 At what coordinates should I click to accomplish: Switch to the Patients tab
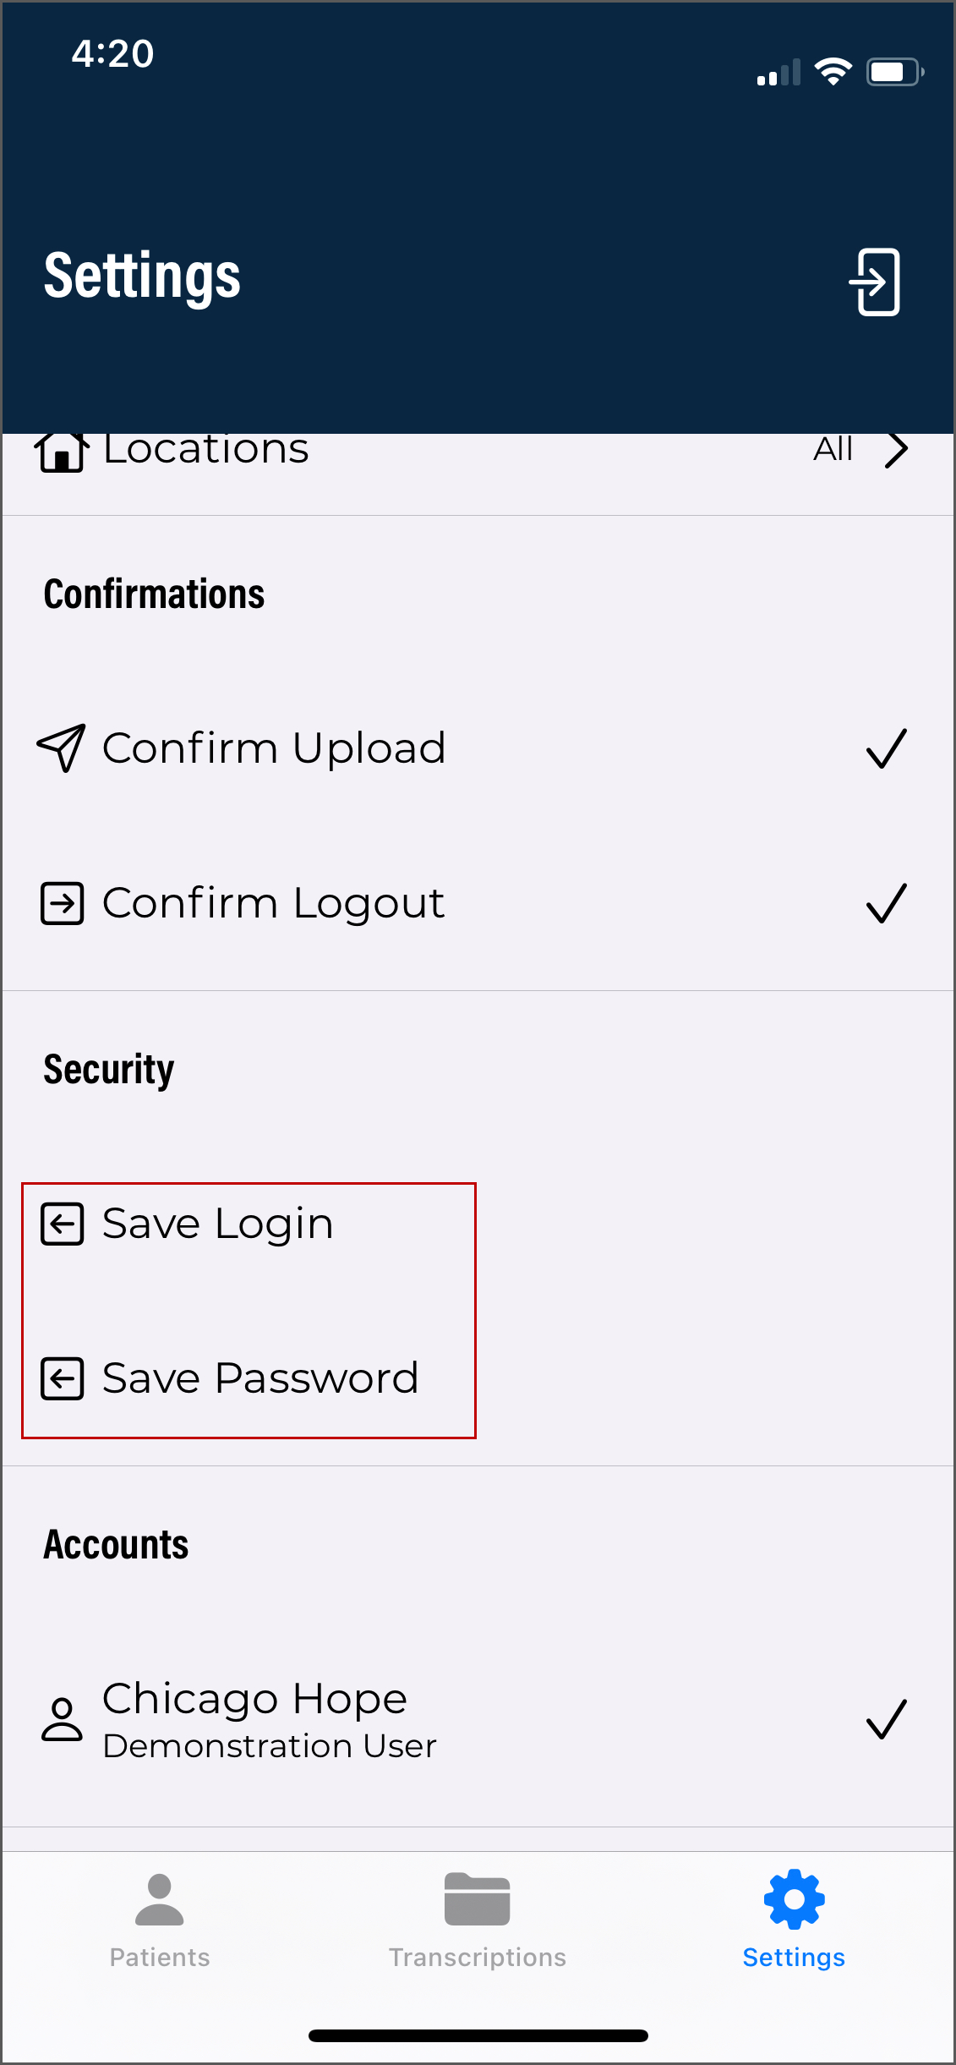pyautogui.click(x=160, y=1921)
